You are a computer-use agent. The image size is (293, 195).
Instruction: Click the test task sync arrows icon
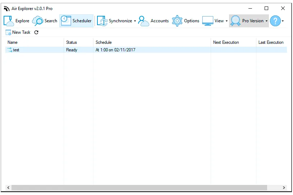point(10,50)
